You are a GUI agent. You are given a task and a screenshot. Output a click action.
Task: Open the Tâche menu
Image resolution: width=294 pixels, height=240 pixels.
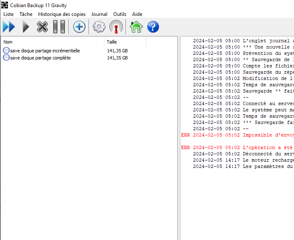coord(26,14)
